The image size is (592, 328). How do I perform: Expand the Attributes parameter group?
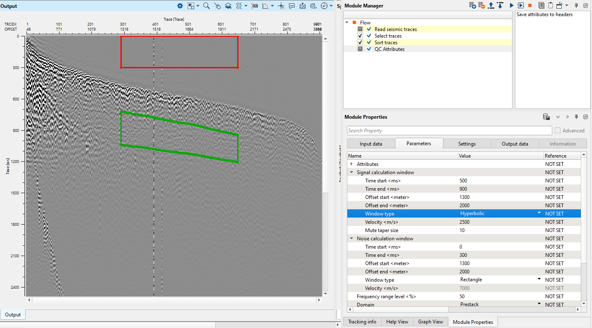tap(351, 164)
